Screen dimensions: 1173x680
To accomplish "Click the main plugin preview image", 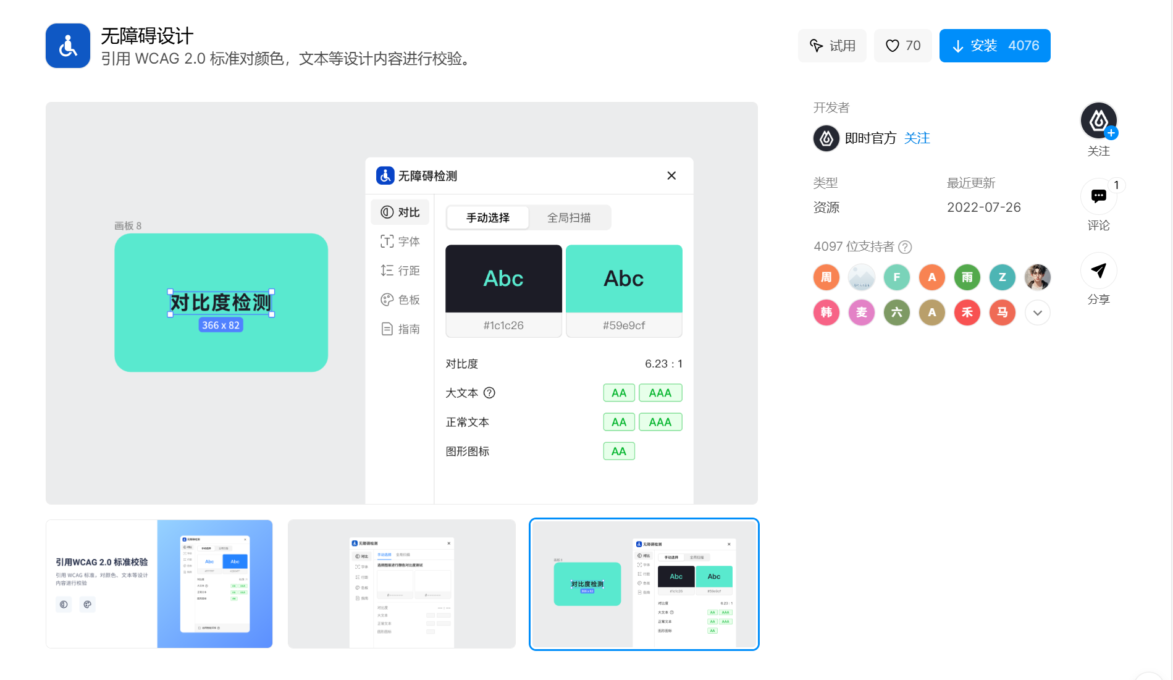I will point(402,303).
